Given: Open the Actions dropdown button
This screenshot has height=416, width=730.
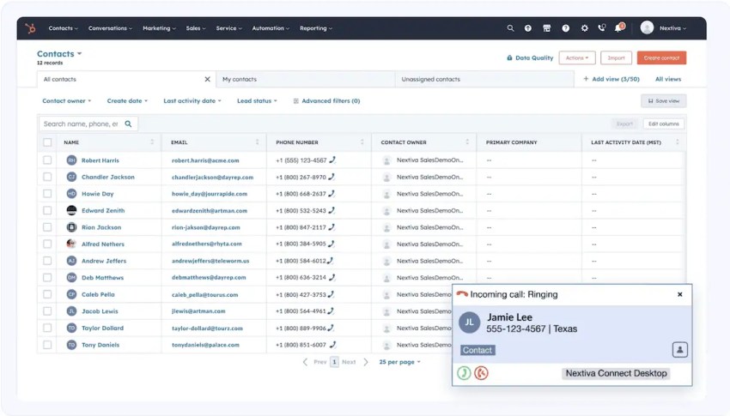Looking at the screenshot, I should [577, 57].
